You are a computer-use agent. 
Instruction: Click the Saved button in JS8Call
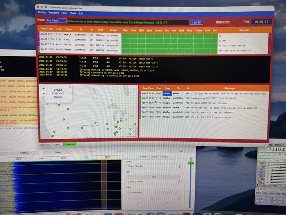pyautogui.click(x=58, y=152)
